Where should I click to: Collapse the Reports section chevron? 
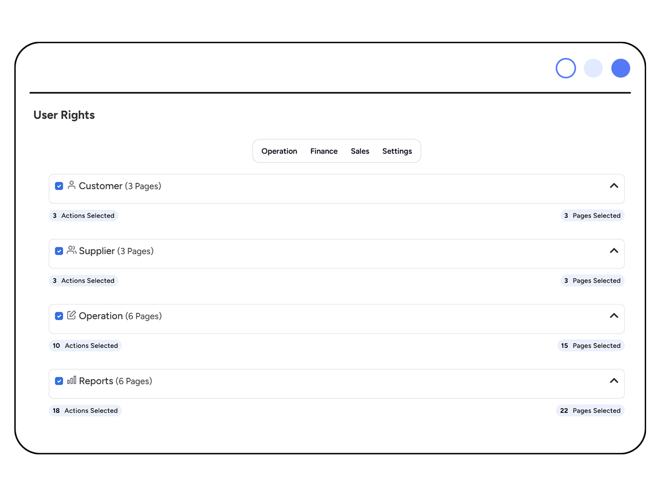(614, 381)
